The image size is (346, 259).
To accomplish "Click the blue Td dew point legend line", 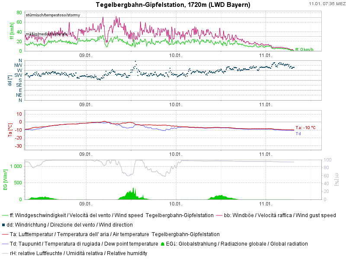I will (5, 244).
